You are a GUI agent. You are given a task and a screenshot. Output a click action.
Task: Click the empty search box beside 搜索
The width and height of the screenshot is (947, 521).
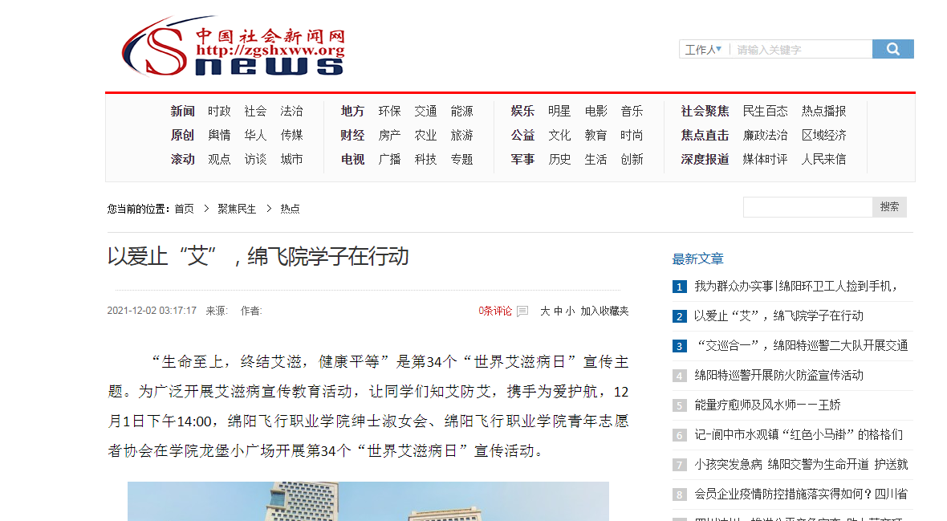(807, 206)
